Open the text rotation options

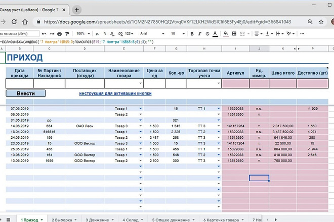[x=290, y=34]
